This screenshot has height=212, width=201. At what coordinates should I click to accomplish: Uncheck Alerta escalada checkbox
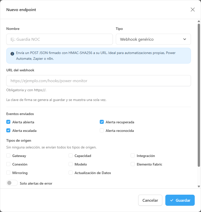point(8,130)
